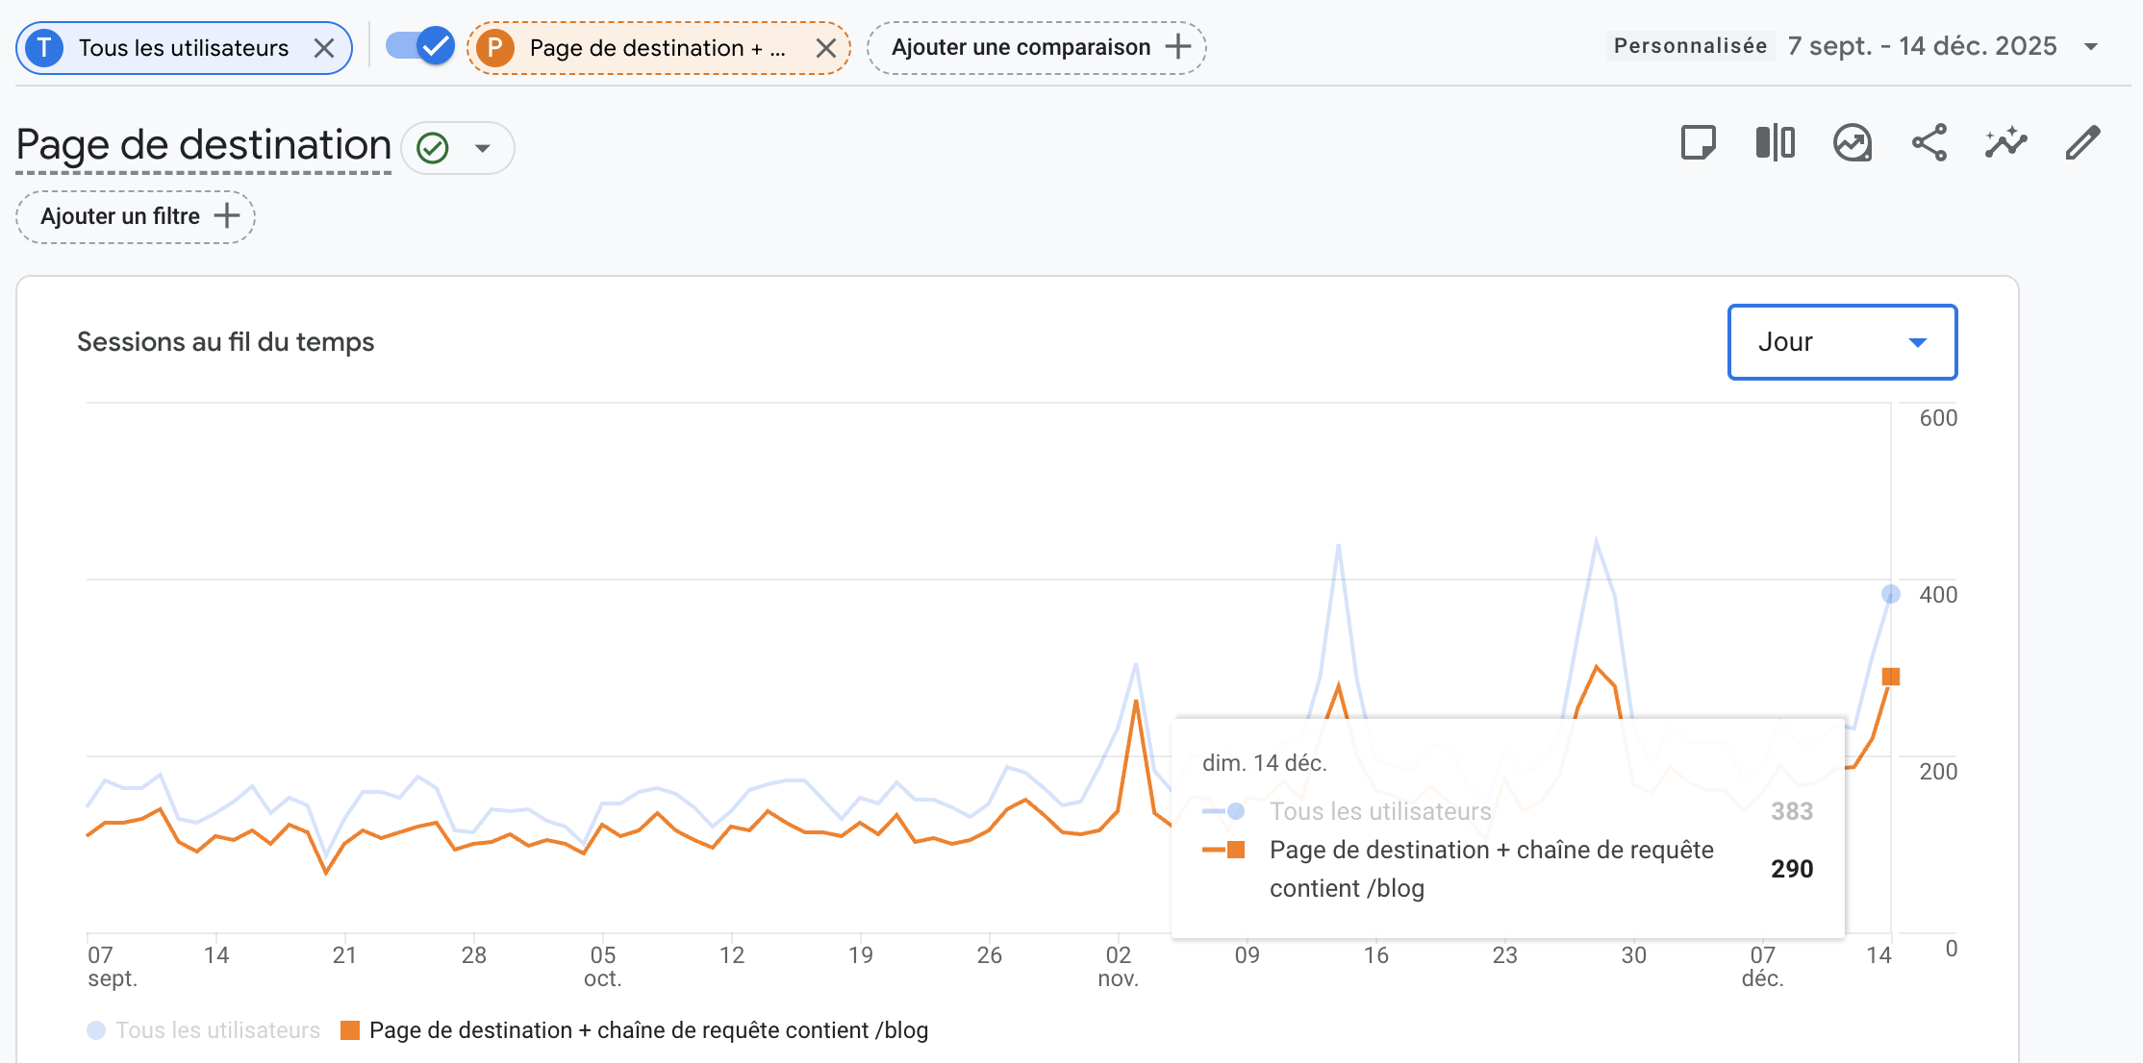Click the orange P segment badge
This screenshot has height=1063, width=2143.
494,48
